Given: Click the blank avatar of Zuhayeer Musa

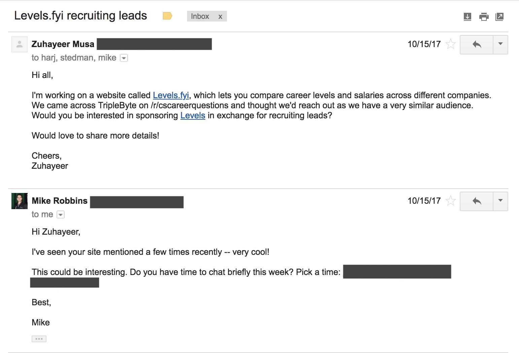Looking at the screenshot, I should pos(20,44).
